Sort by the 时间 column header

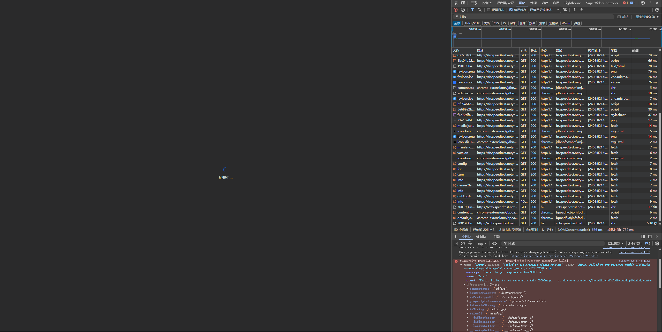pos(645,51)
